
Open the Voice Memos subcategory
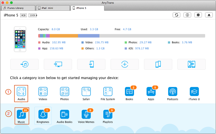86,116
